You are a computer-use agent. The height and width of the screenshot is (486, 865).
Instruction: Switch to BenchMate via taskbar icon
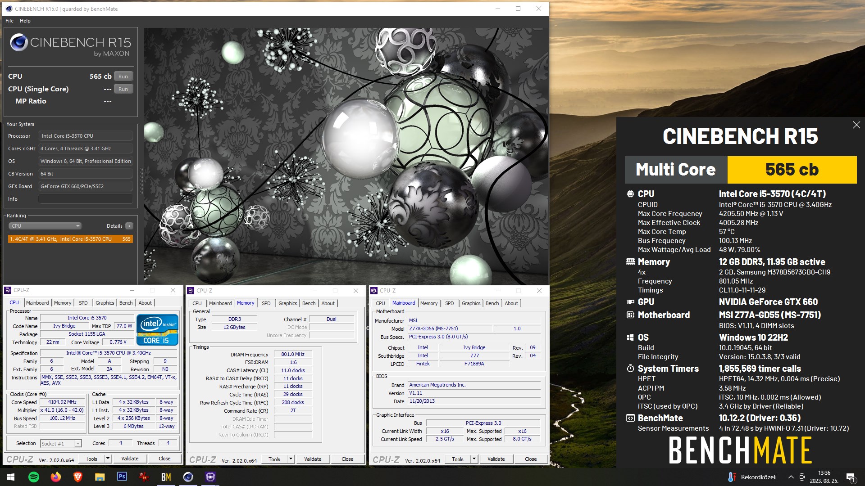click(166, 477)
